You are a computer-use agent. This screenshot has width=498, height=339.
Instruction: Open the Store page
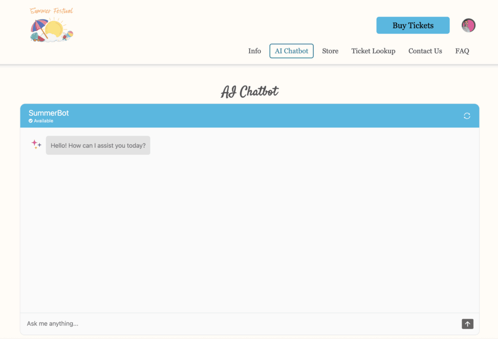pos(330,51)
